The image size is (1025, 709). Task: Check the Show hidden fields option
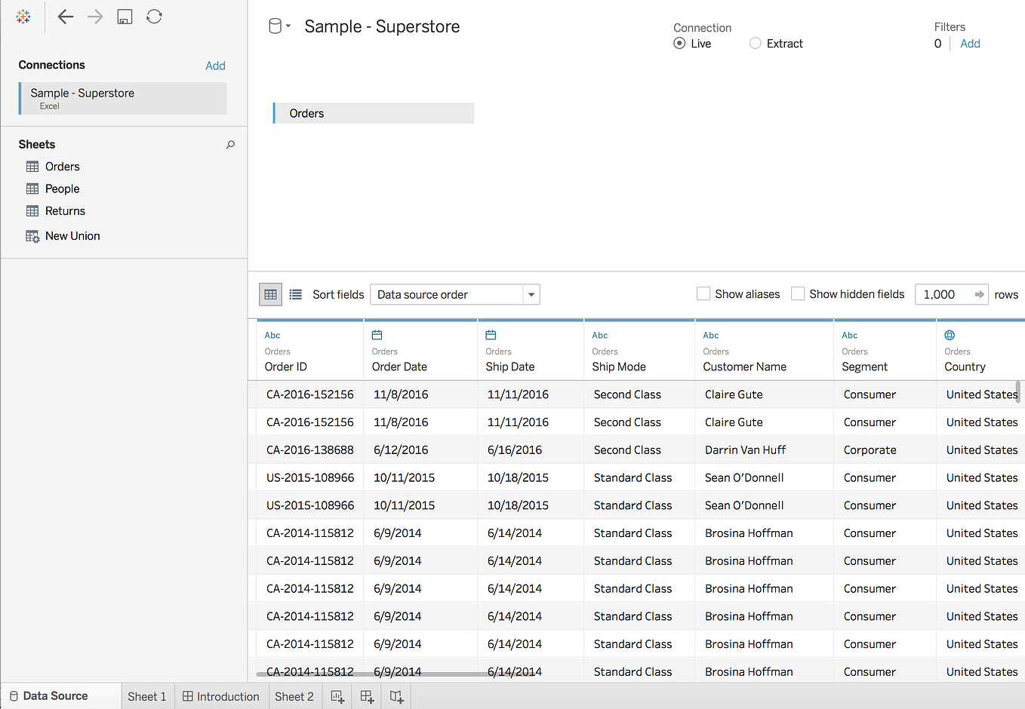[x=798, y=293]
